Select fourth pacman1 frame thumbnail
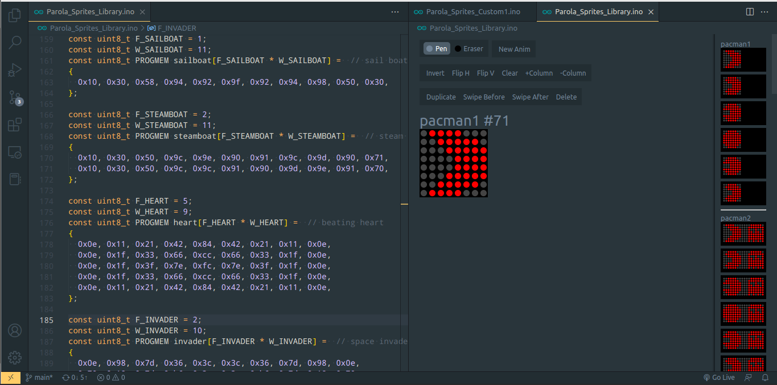 [x=743, y=139]
